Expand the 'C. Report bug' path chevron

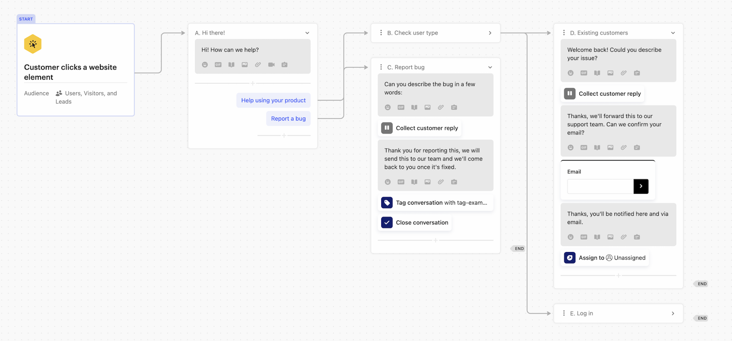click(490, 67)
